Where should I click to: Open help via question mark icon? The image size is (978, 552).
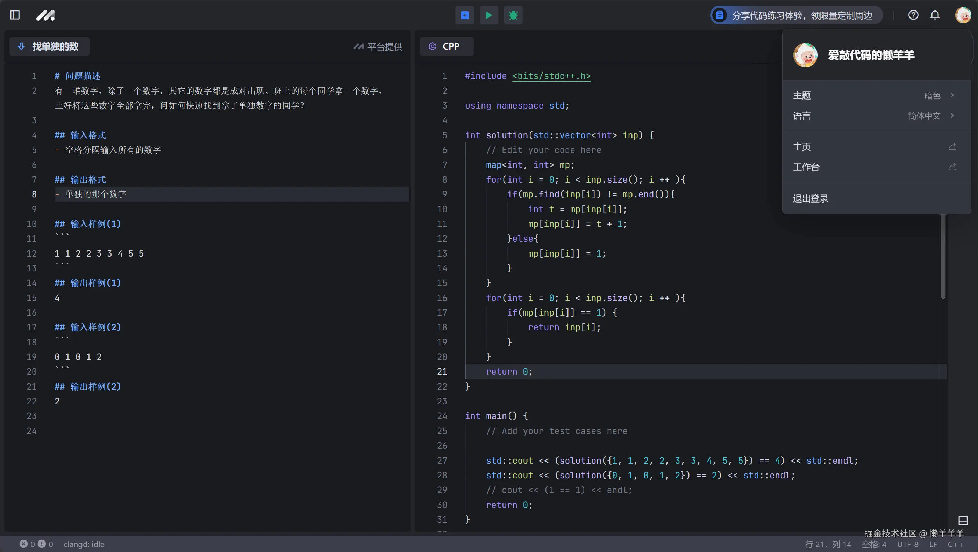pyautogui.click(x=913, y=15)
